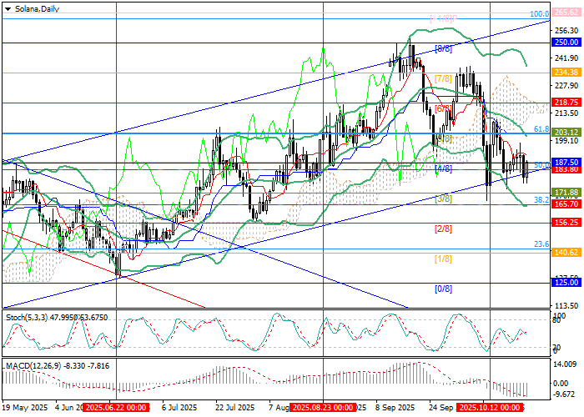Click the 256.30 price scale value
This screenshot has height=417, width=584.
point(566,31)
